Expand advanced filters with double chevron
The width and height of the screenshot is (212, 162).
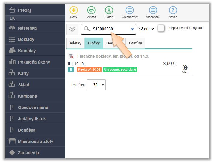pos(72,29)
